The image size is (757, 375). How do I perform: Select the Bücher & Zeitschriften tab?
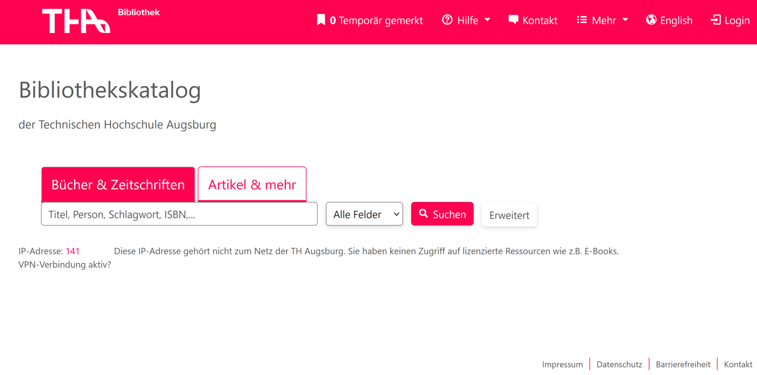click(x=118, y=184)
